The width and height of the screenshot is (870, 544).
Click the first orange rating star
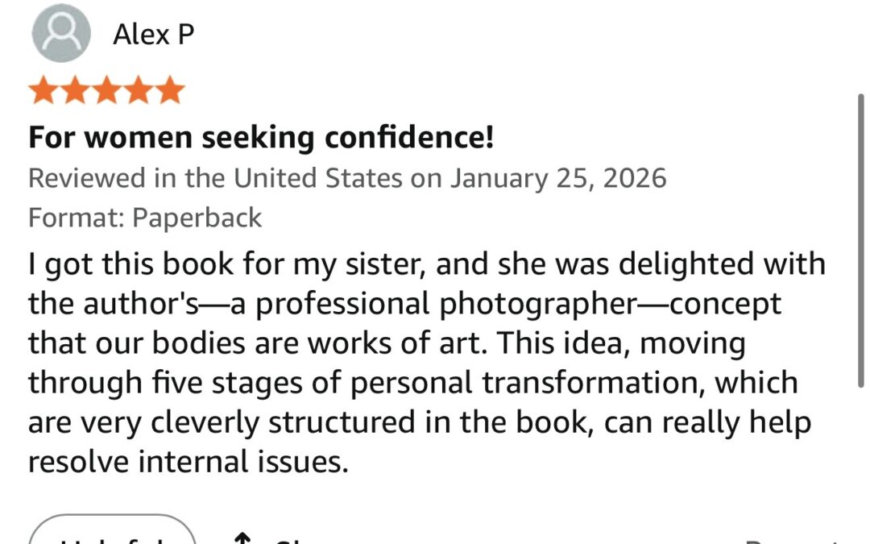[x=44, y=91]
